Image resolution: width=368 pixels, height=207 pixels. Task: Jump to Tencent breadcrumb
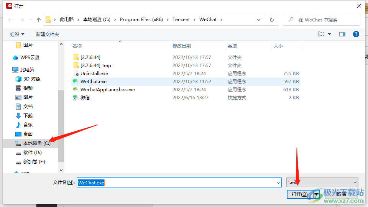tap(181, 20)
